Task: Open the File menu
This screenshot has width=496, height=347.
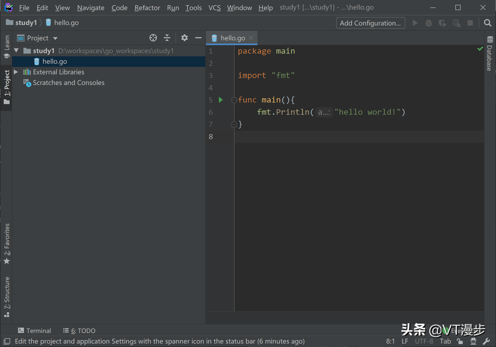Action: pyautogui.click(x=24, y=8)
